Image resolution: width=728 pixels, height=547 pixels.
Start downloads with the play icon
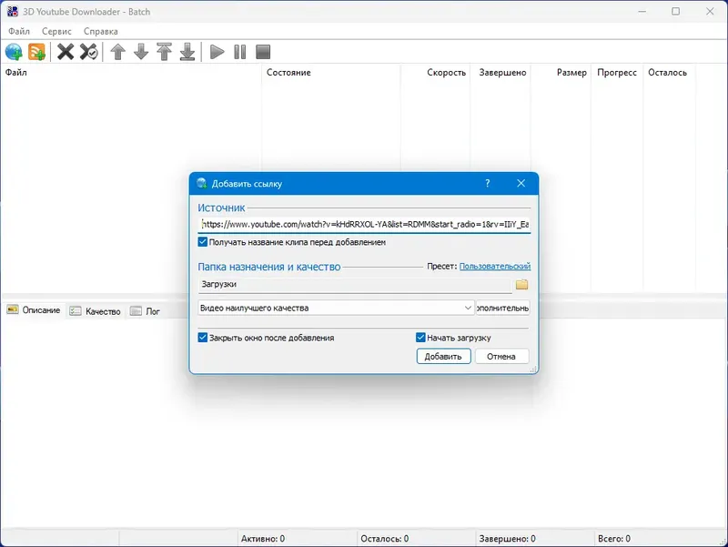(x=216, y=52)
